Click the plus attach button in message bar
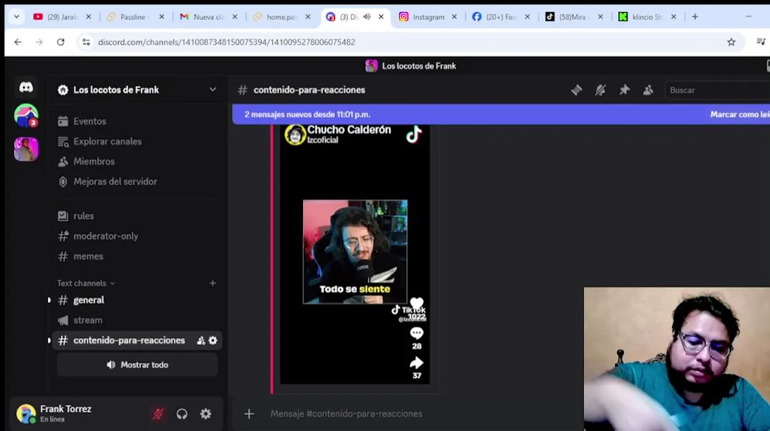 [249, 414]
